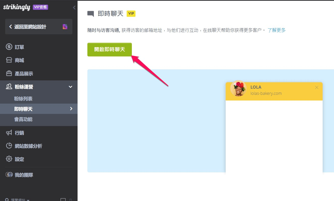The width and height of the screenshot is (334, 201).
Task: Expand the 即時聊天 submenu arrow
Action: click(x=71, y=109)
